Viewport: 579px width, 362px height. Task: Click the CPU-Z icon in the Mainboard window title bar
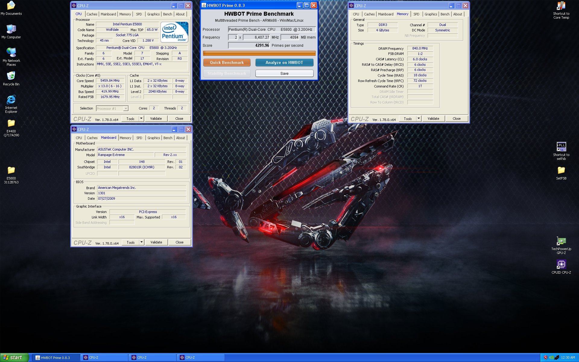[74, 129]
